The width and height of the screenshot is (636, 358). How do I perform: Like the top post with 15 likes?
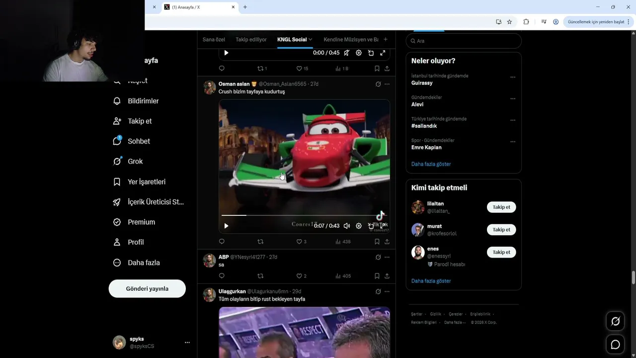[x=302, y=69]
